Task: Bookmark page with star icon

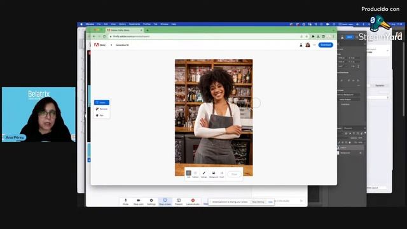Action: click(x=307, y=36)
